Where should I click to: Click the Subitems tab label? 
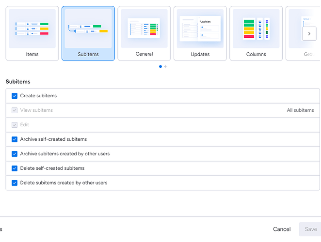pyautogui.click(x=88, y=54)
